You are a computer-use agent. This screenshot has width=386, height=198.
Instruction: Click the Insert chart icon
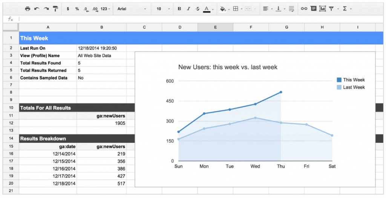tap(322, 9)
